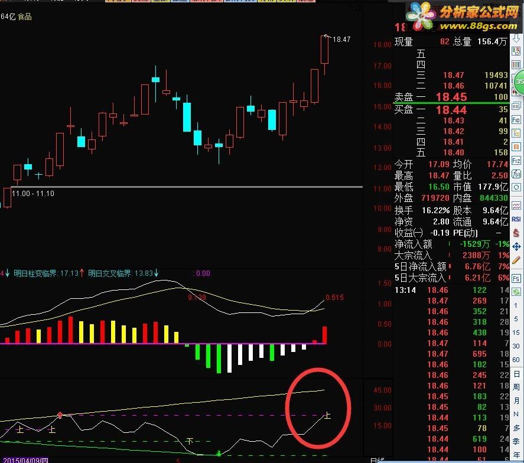524x463 pixels.
Task: Open the f(x) formula manager icon
Action: click(516, 174)
